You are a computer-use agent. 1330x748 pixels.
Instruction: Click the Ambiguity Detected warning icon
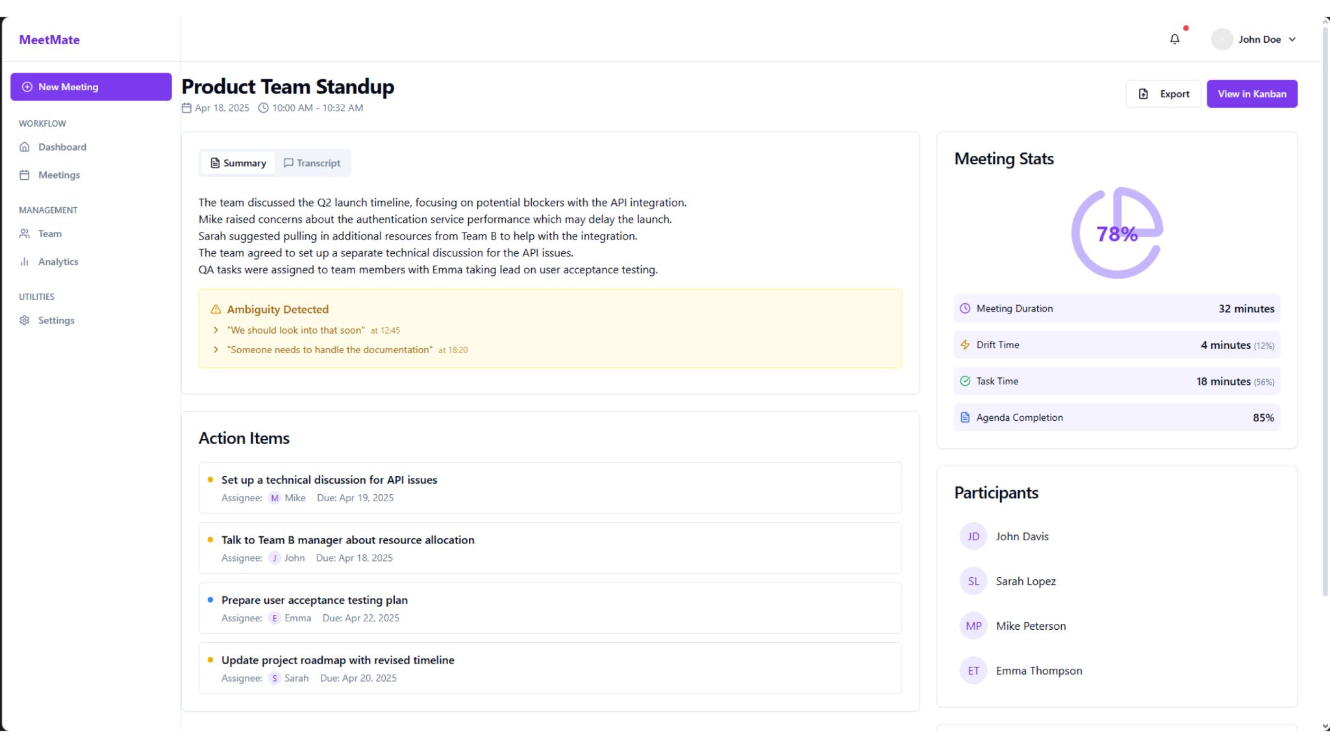point(216,309)
